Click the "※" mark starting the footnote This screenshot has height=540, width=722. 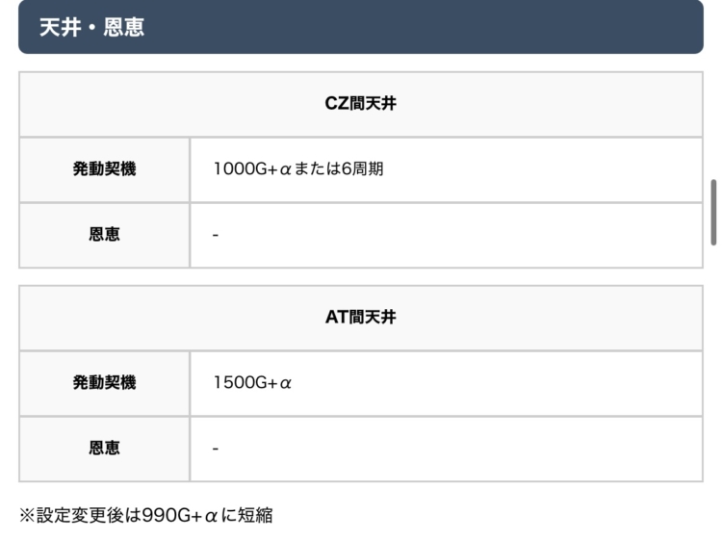coord(27,516)
